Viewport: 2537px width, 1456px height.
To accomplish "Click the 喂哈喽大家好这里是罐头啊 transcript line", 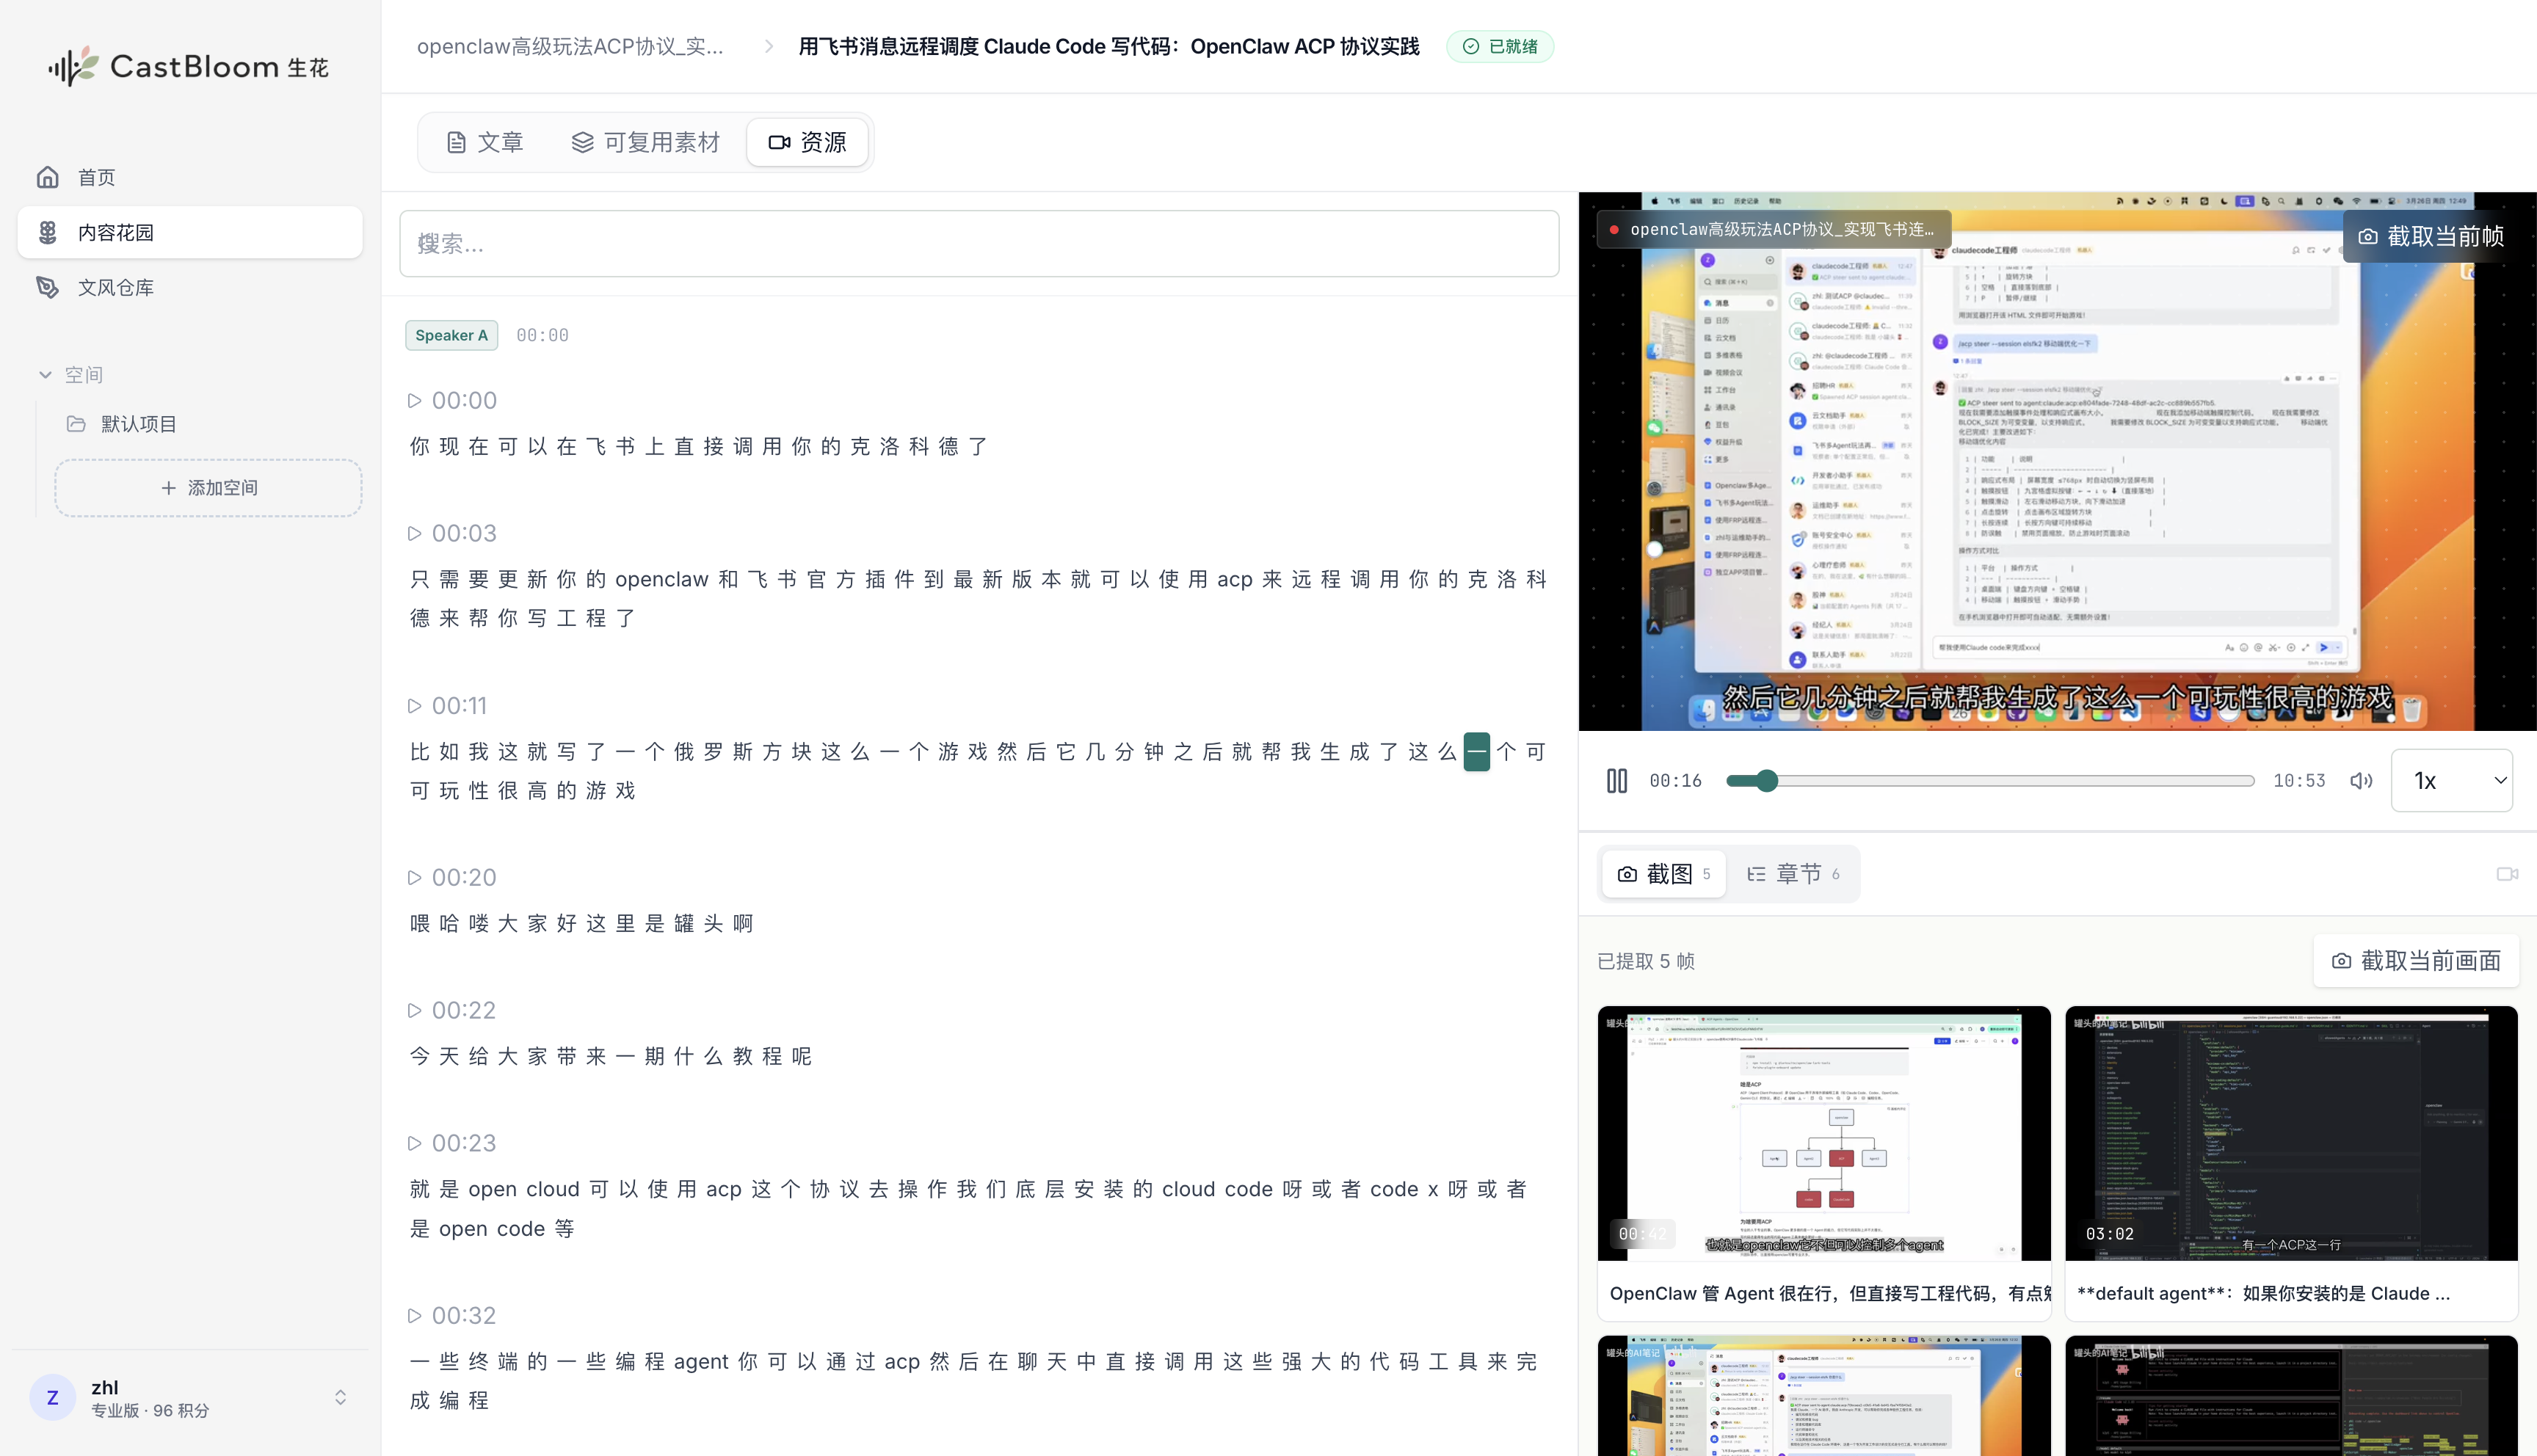I will pyautogui.click(x=581, y=923).
